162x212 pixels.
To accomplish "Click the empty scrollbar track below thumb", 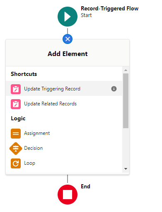I will point(126,147).
